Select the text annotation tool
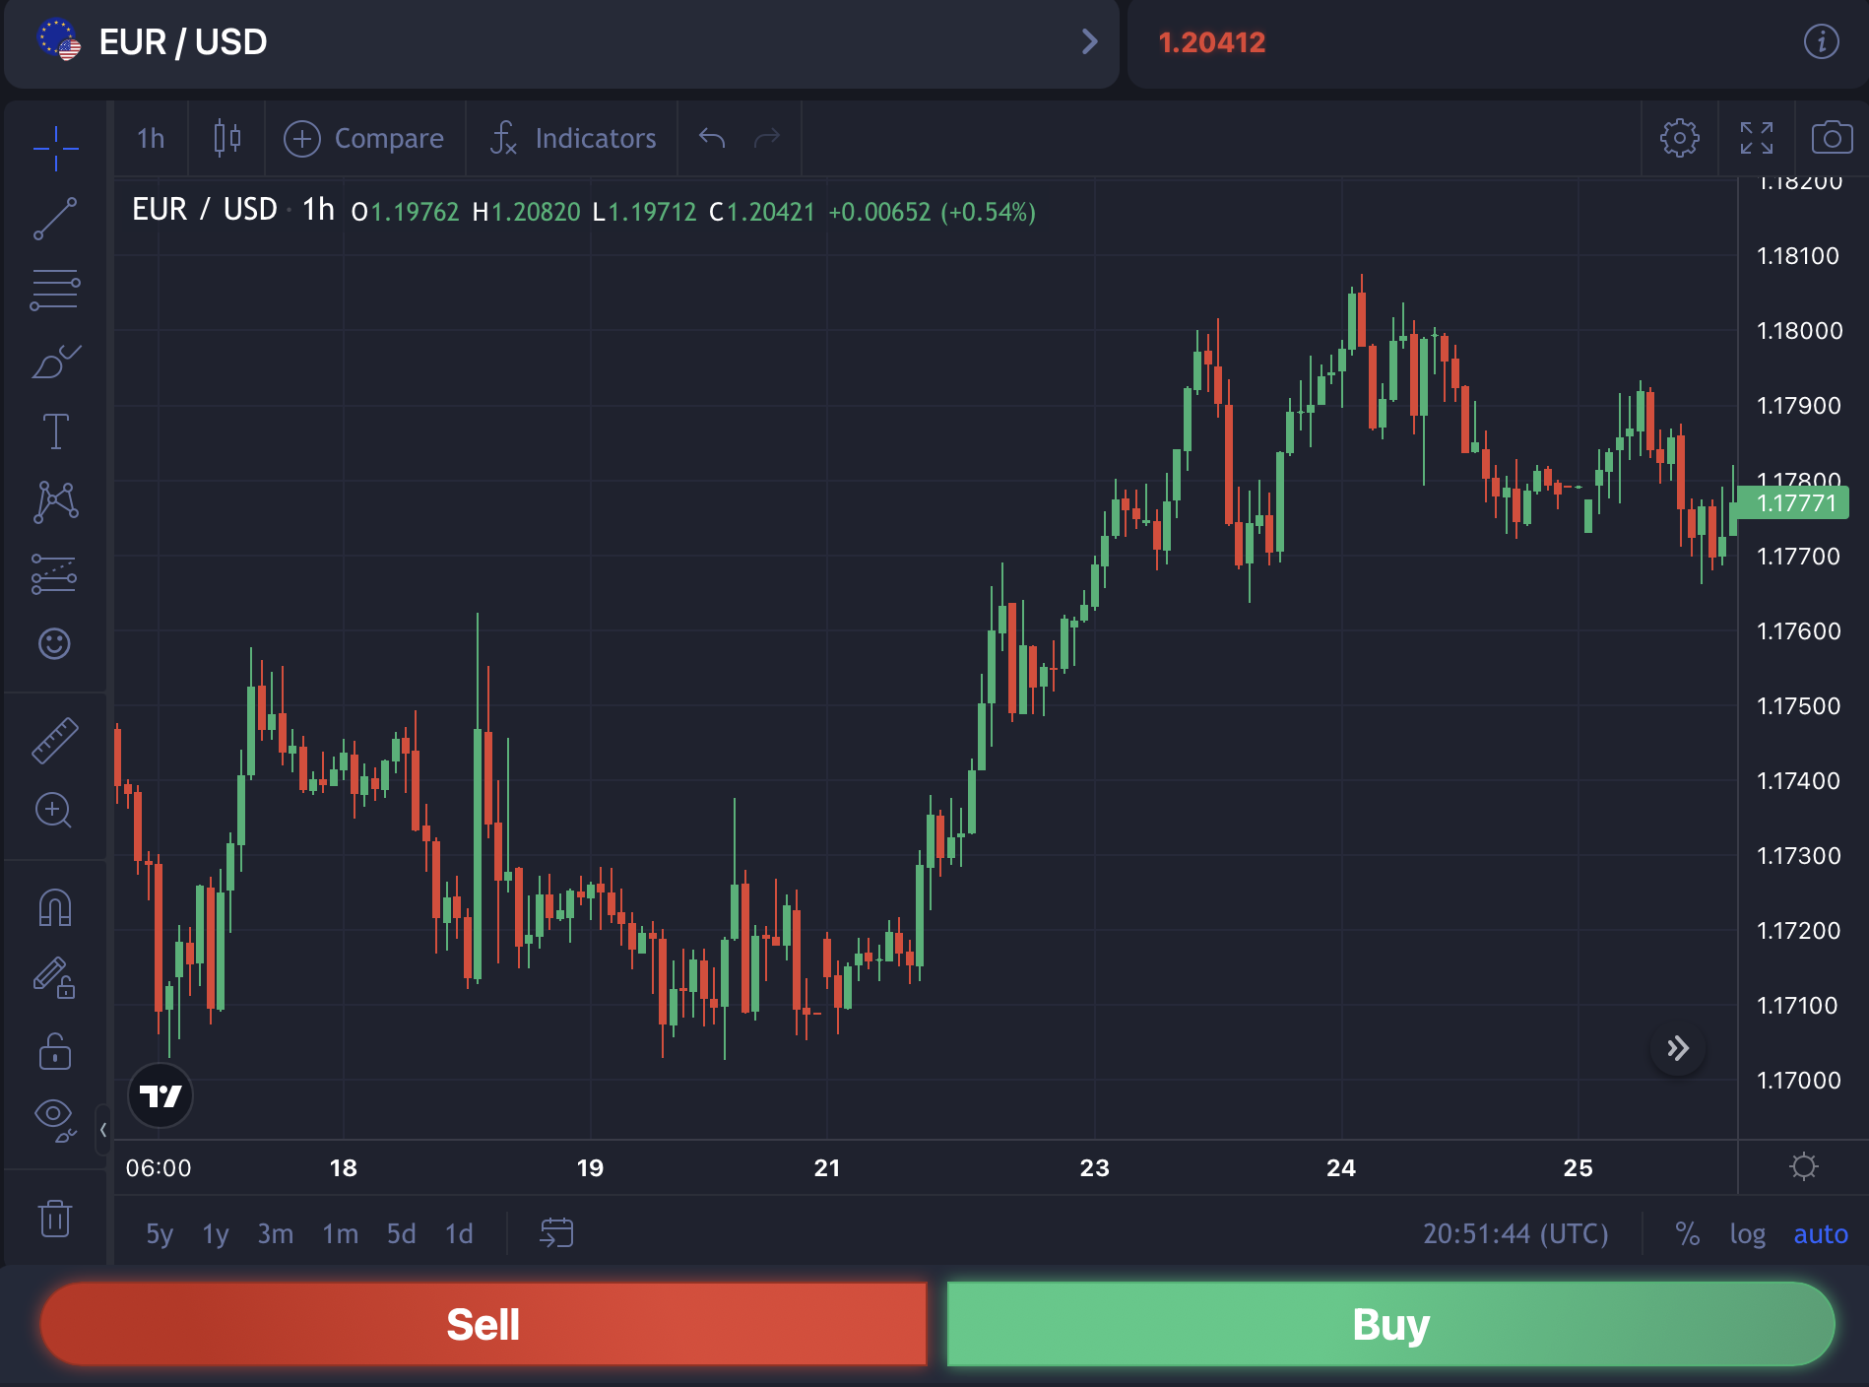Screen dimensions: 1869x1387 pos(55,431)
